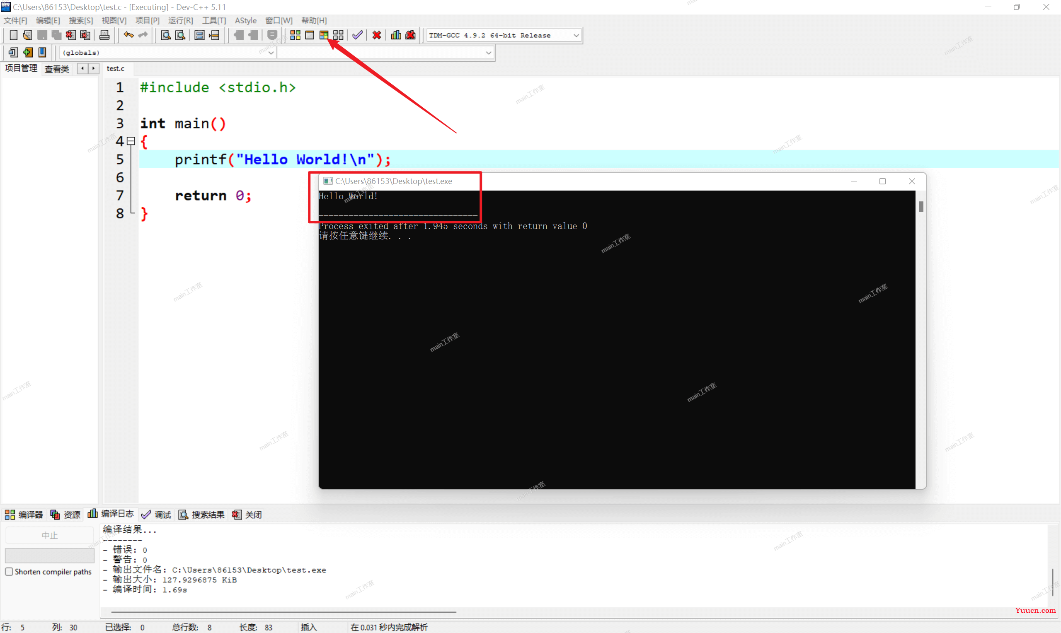Viewport: 1061px width, 633px height.
Task: Open the 运行[R] menu
Action: [x=180, y=20]
